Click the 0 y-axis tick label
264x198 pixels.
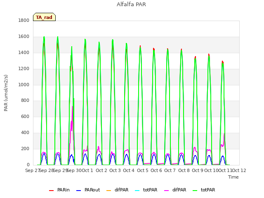click(28, 165)
